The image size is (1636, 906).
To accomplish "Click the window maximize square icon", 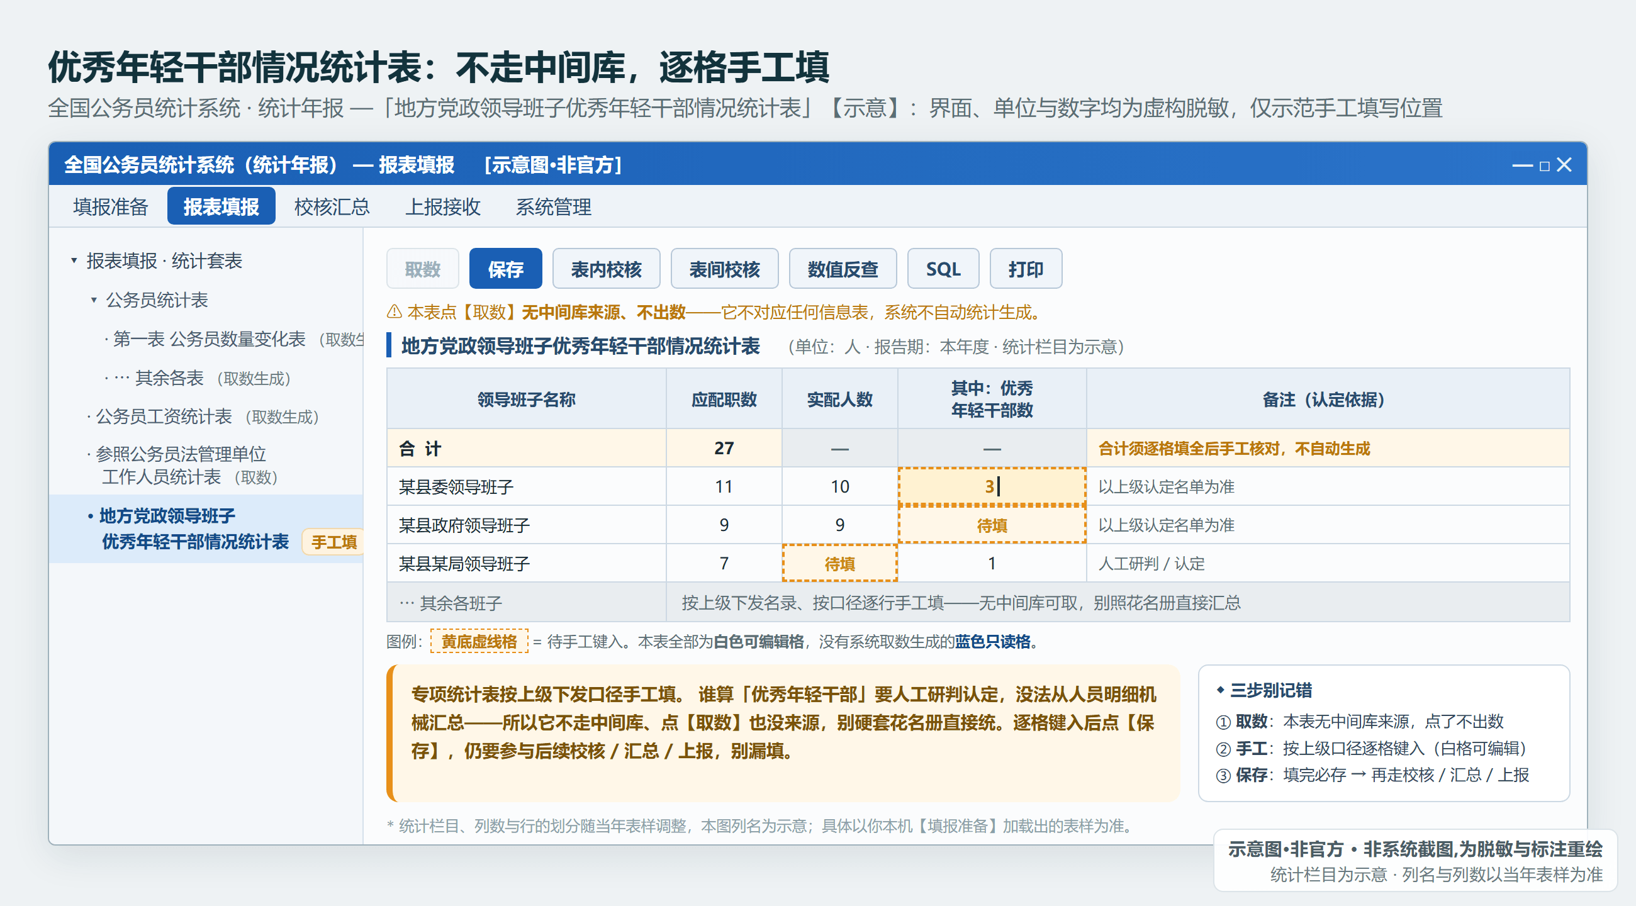I will click(1545, 165).
